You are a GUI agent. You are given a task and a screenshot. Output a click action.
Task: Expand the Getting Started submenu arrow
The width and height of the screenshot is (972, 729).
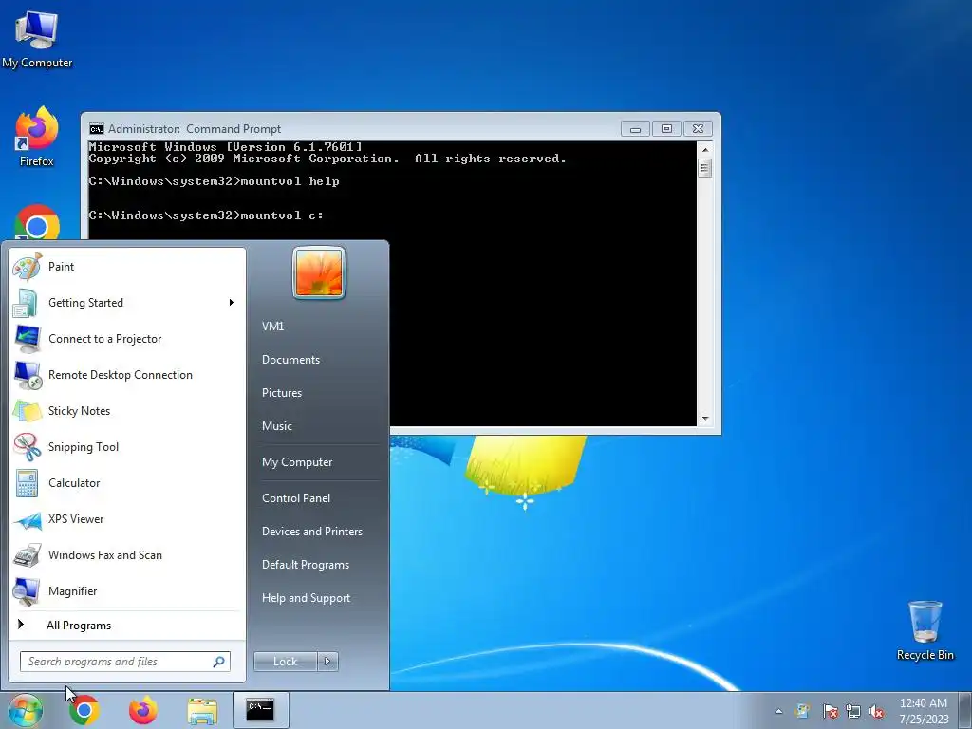(232, 303)
